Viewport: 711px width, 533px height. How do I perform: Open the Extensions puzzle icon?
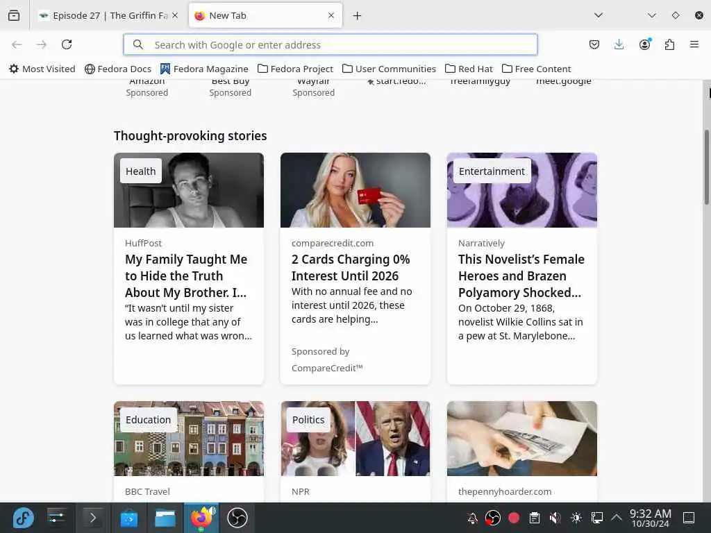(669, 44)
